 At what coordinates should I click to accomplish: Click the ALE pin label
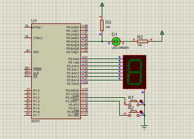coord(36,73)
